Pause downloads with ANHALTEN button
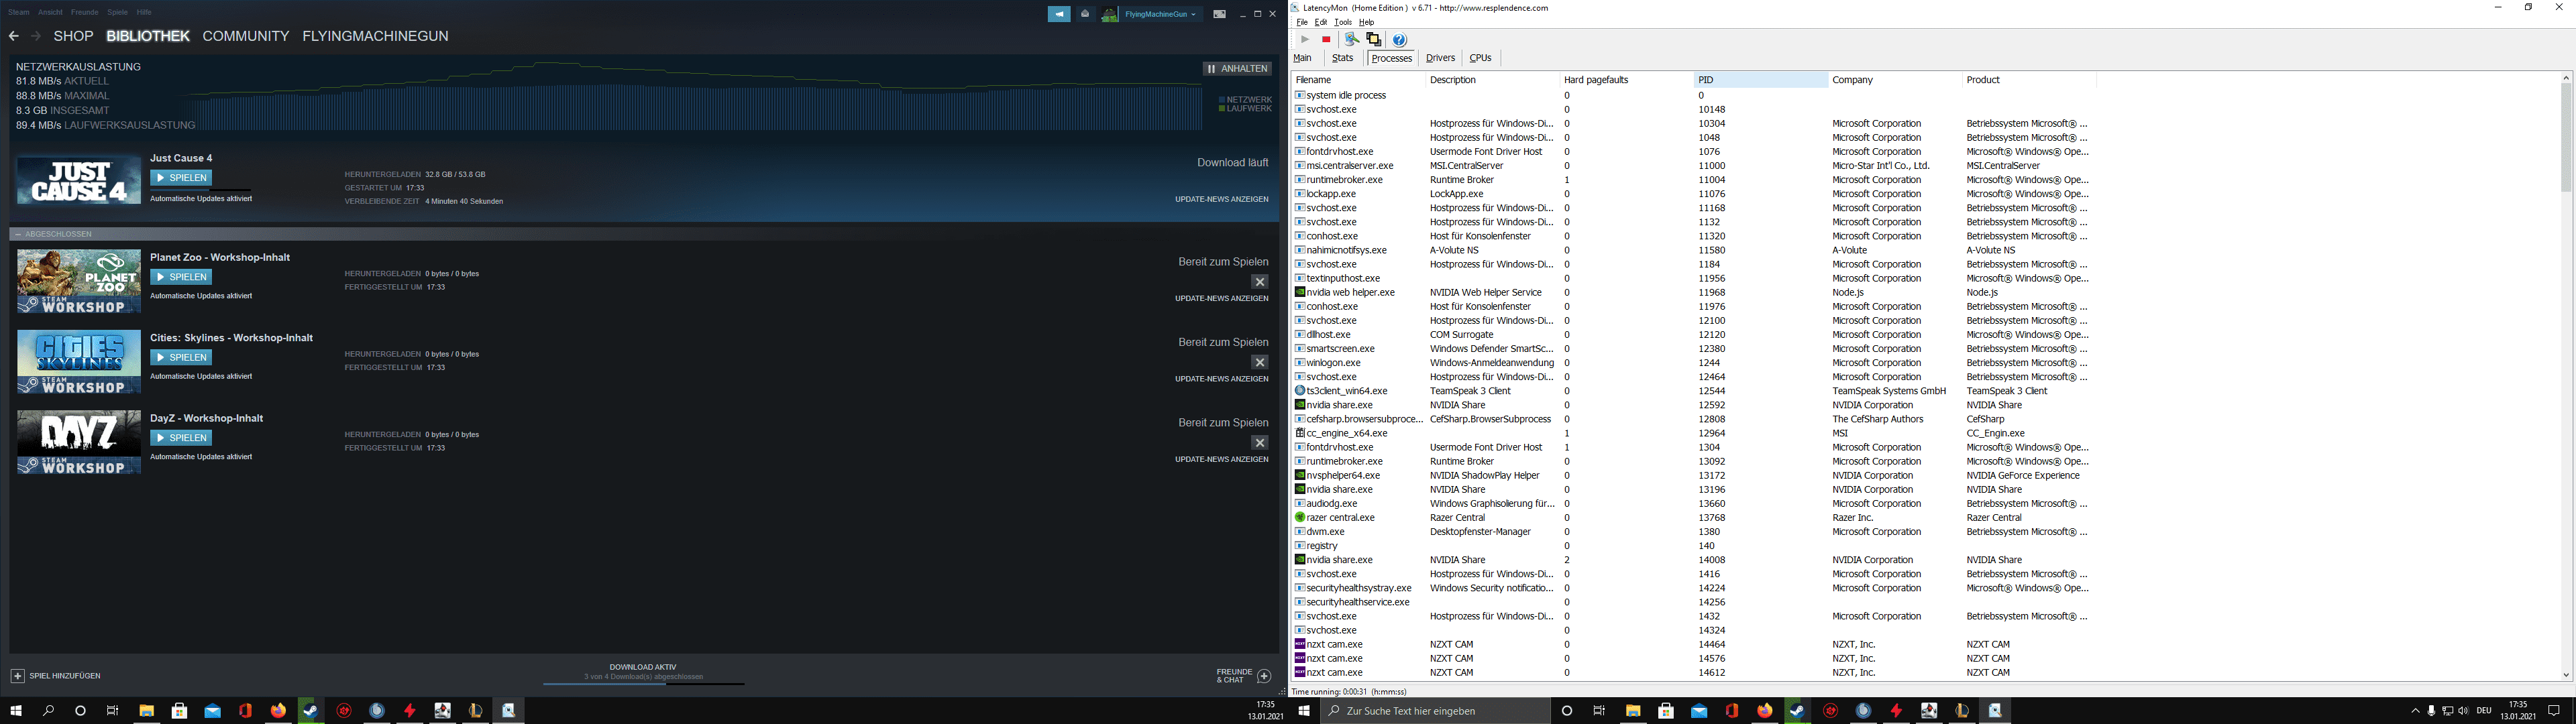 point(1238,69)
